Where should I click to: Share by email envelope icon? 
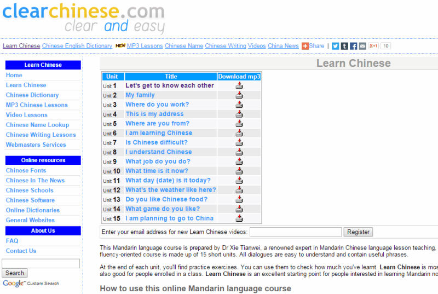(362, 46)
